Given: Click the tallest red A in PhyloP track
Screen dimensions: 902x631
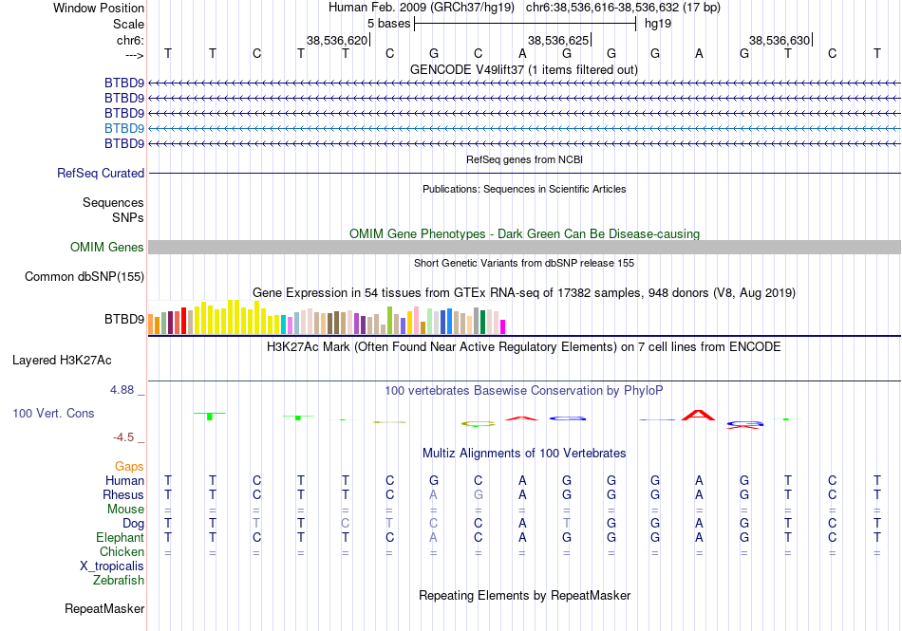Looking at the screenshot, I should (699, 415).
